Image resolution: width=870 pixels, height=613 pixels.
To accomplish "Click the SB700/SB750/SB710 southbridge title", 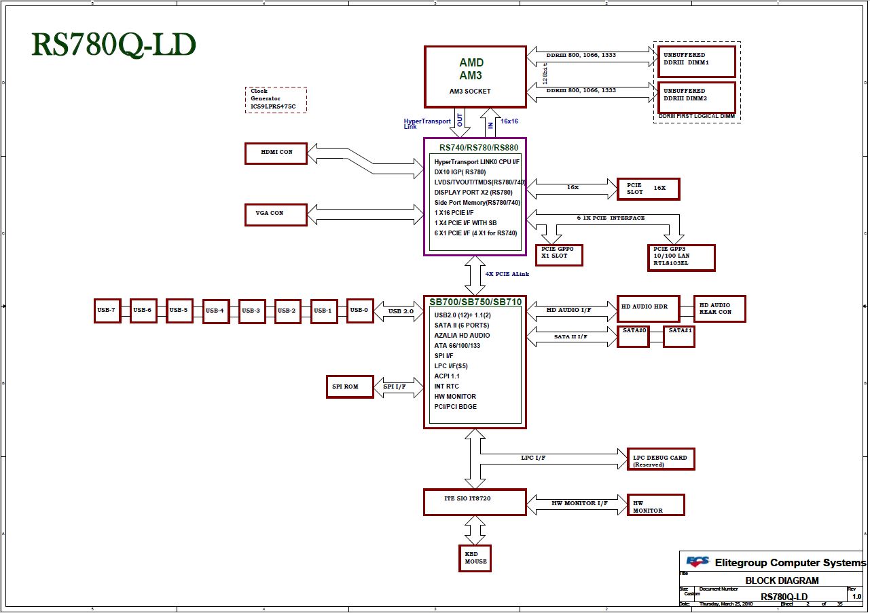I will pyautogui.click(x=475, y=301).
